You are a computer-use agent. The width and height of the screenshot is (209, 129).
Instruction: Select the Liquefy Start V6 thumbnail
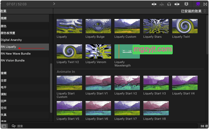tap(98, 108)
